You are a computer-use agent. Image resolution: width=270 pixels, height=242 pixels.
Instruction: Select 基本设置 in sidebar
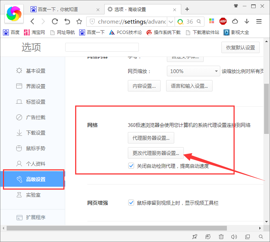pyautogui.click(x=33, y=71)
